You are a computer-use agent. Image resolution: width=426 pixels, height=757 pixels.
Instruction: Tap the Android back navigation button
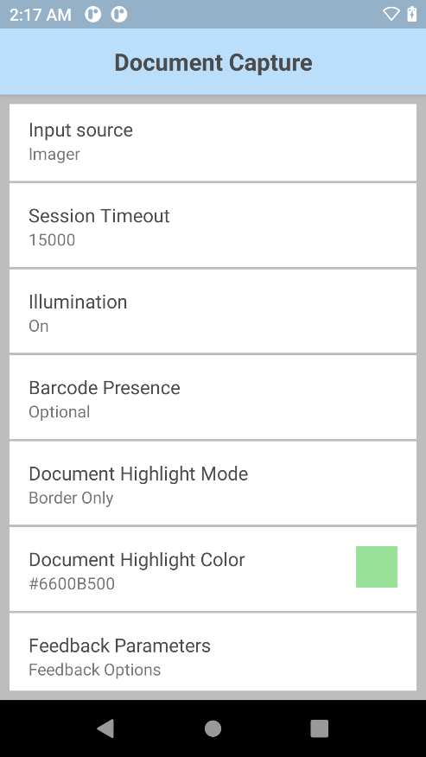point(105,728)
